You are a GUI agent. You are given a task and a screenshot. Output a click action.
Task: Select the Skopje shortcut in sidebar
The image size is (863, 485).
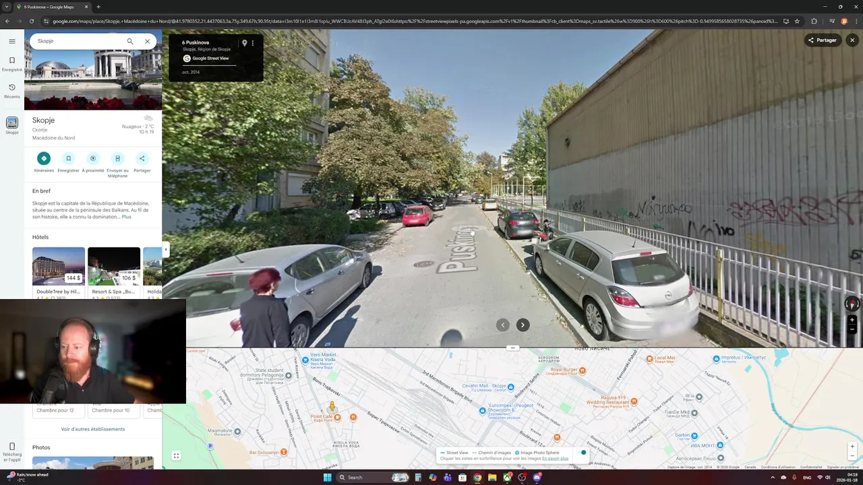pyautogui.click(x=11, y=125)
